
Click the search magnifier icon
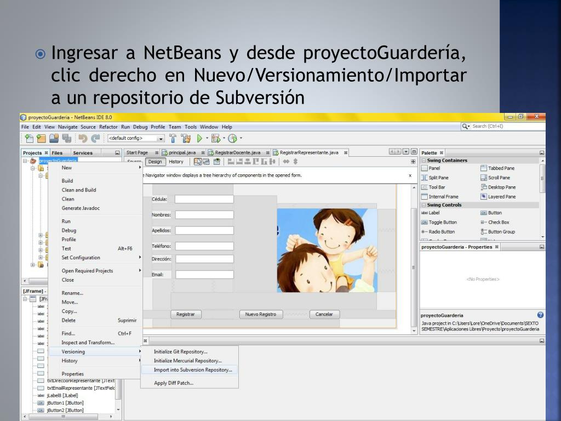tap(466, 127)
